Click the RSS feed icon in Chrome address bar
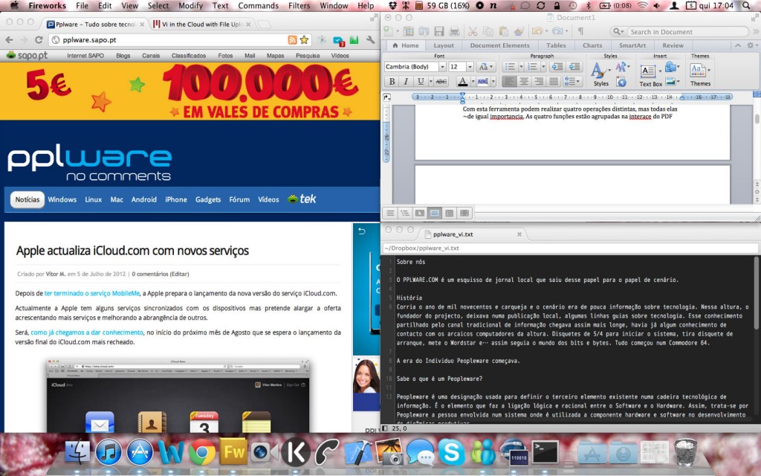 click(x=292, y=40)
